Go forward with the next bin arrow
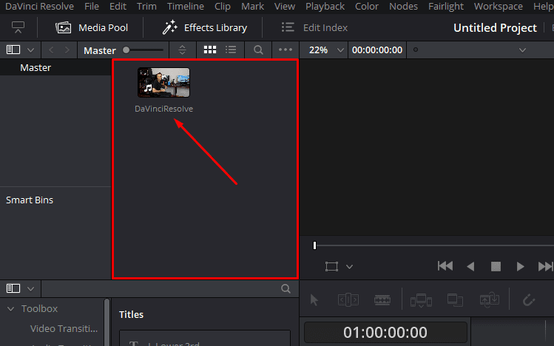The height and width of the screenshot is (346, 554). (67, 50)
